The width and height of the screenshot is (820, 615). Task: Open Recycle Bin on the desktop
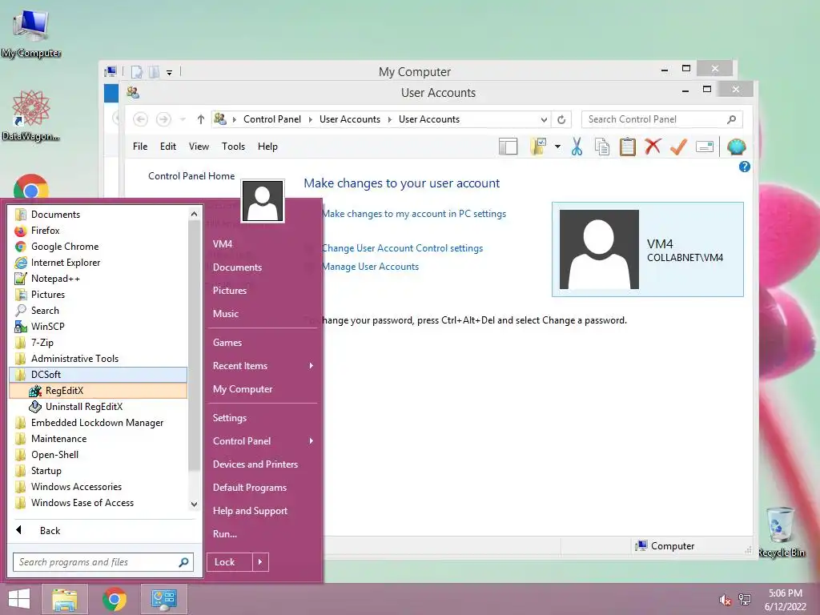click(x=782, y=532)
